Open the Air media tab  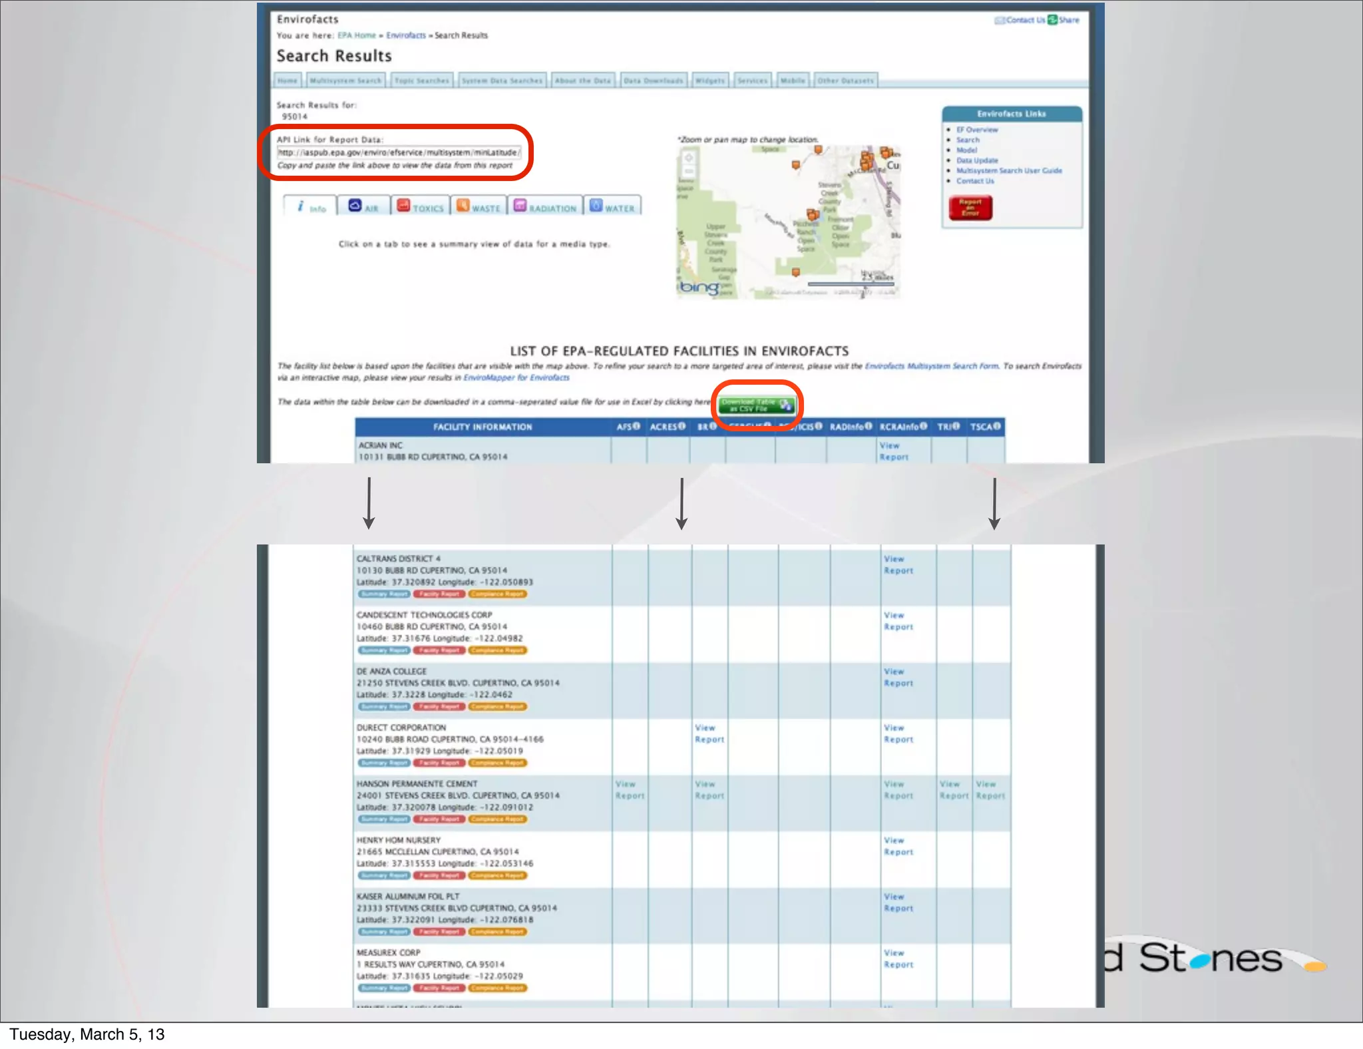[363, 206]
